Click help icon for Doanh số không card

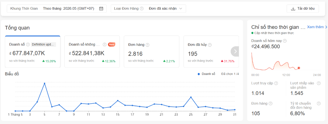pos(105,45)
